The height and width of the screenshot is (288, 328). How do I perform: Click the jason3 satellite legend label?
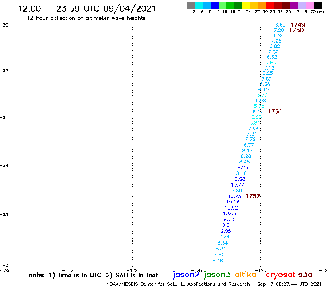pos(217,275)
